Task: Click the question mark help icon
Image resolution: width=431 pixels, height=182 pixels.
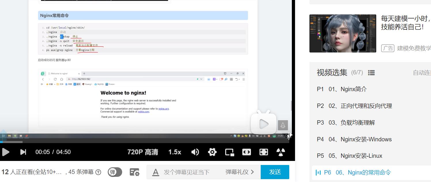Action: point(98,172)
